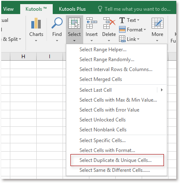This screenshot has height=183, width=180.
Task: Collapse the Select dropdown arrow
Action: pyautogui.click(x=74, y=40)
